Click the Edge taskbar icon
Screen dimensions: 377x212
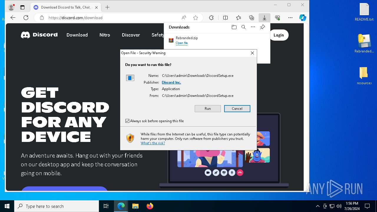pyautogui.click(x=121, y=206)
